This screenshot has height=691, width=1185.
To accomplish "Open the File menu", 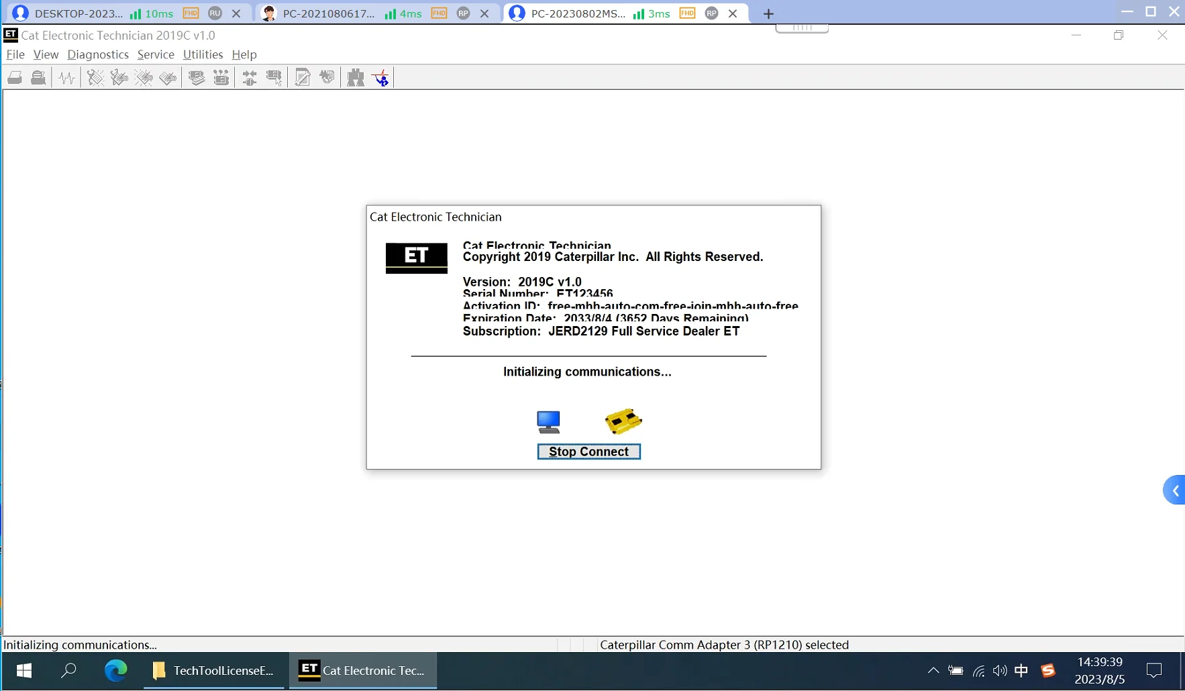I will pos(15,54).
